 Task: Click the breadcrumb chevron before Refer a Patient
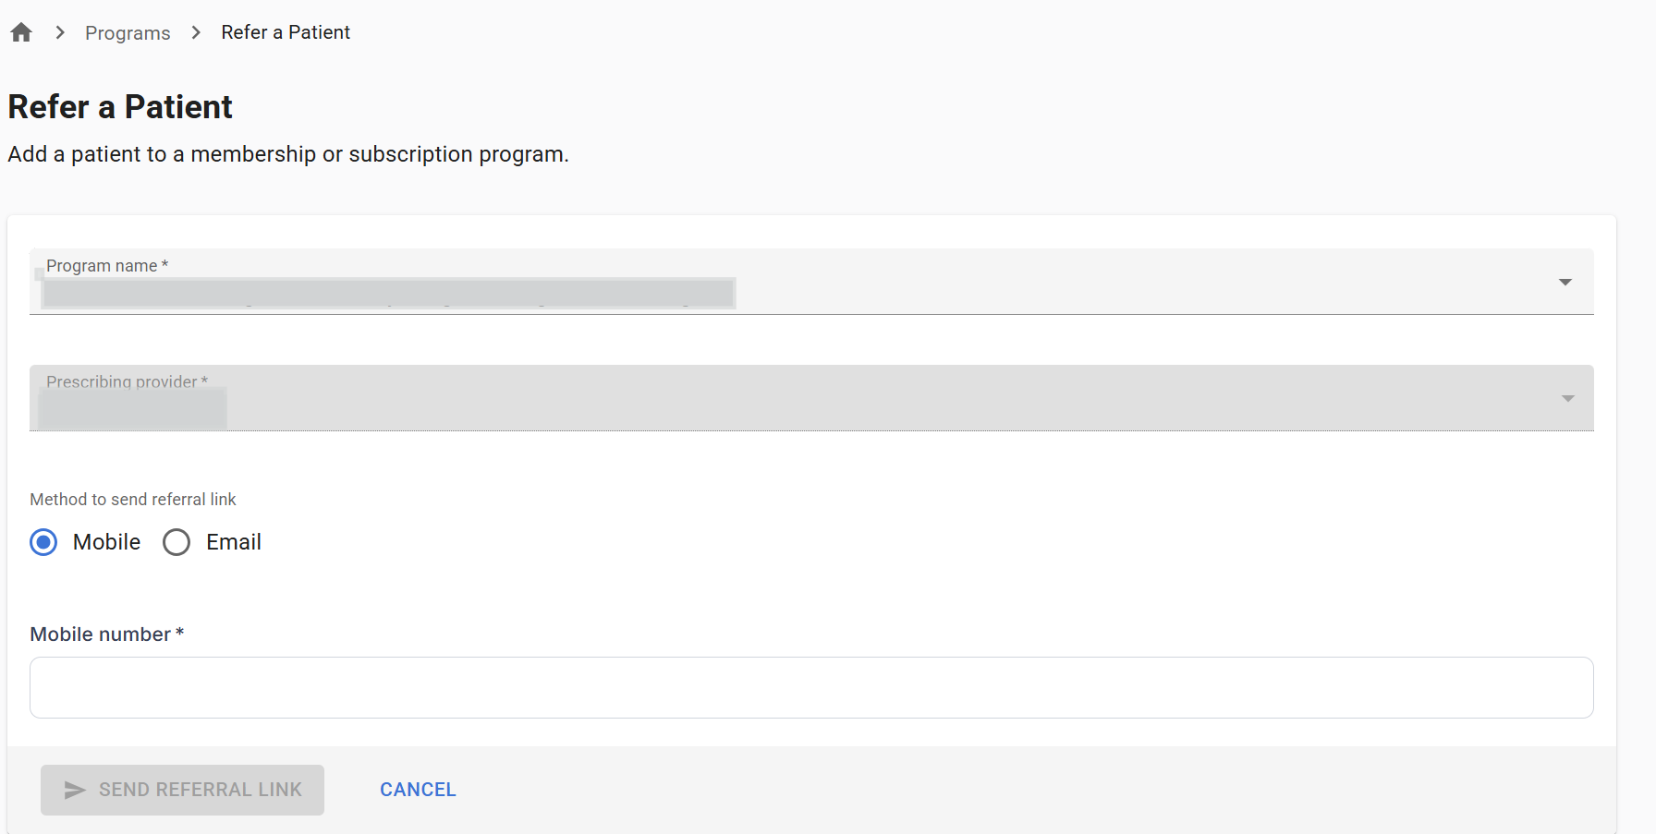pos(196,32)
